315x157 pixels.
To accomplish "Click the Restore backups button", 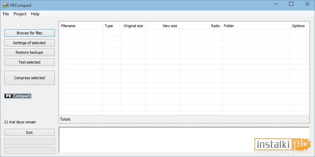I will pyautogui.click(x=30, y=52).
